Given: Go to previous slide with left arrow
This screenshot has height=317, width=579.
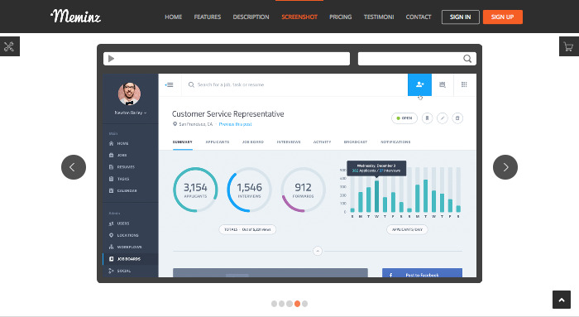Looking at the screenshot, I should [74, 167].
